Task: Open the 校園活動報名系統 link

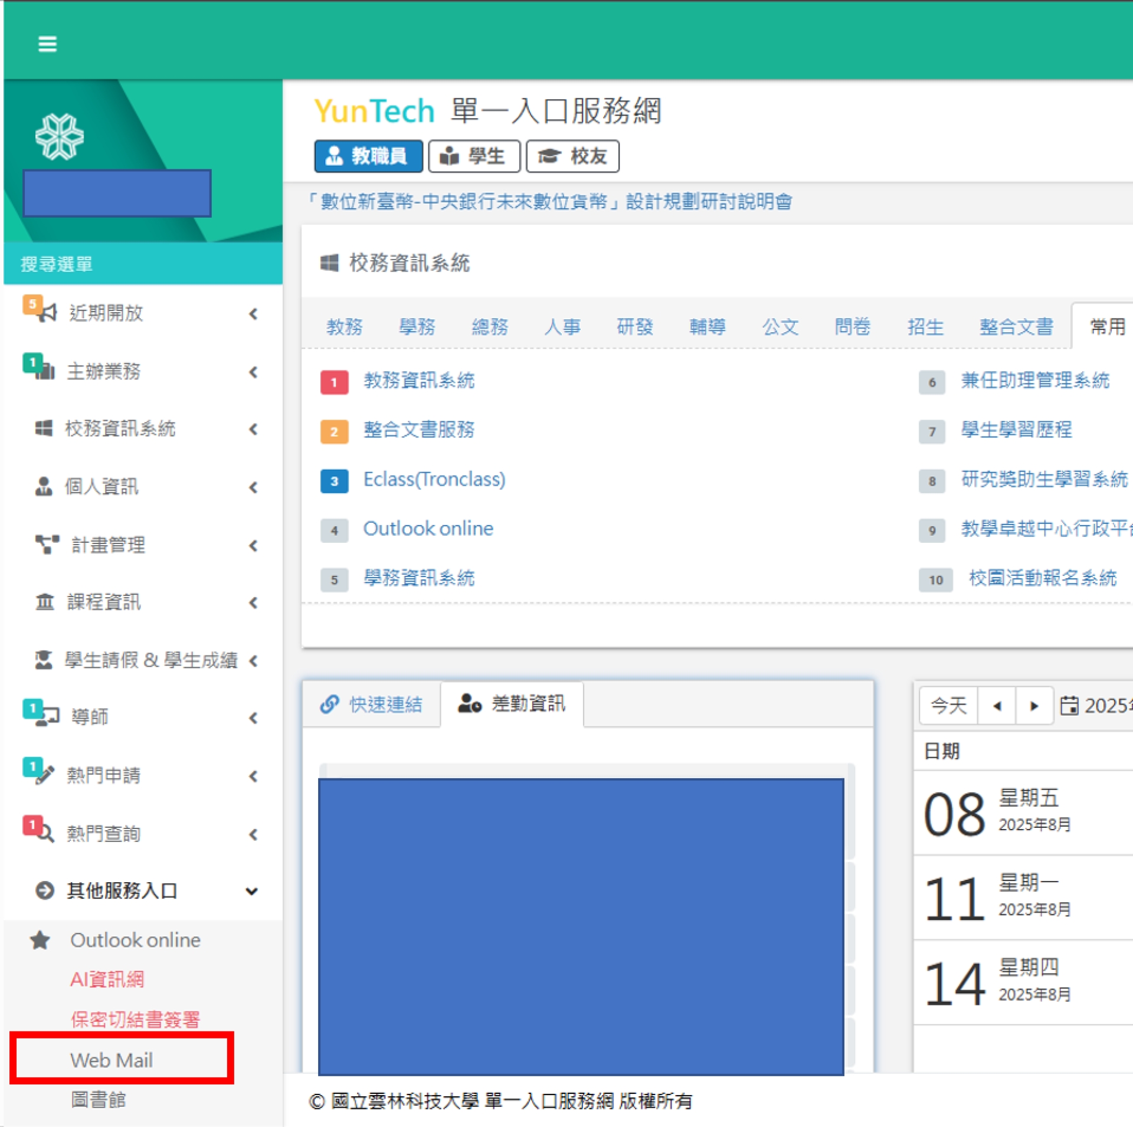Action: pos(1043,578)
